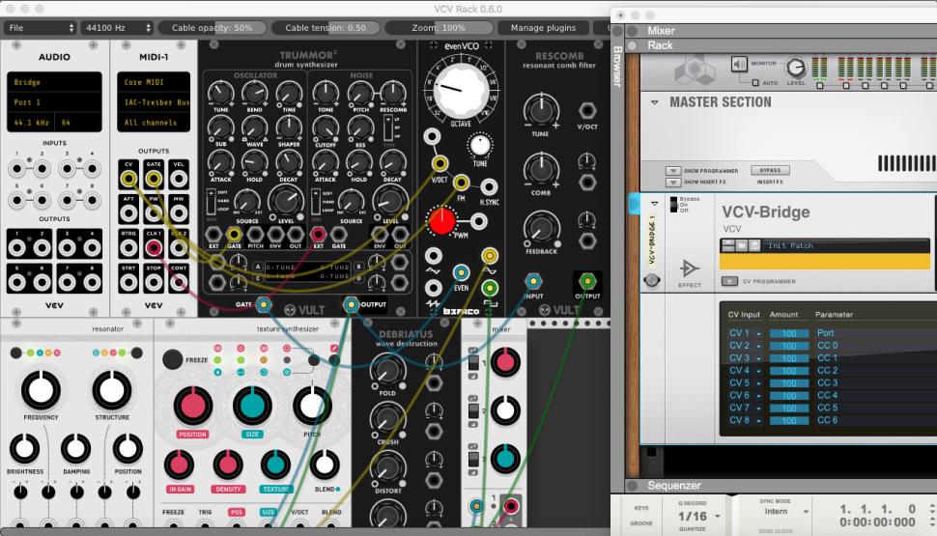937x536 pixels.
Task: Open the File menu
Action: click(39, 28)
